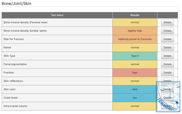Open Details for Skin color row
The image size is (182, 114).
[167, 89]
